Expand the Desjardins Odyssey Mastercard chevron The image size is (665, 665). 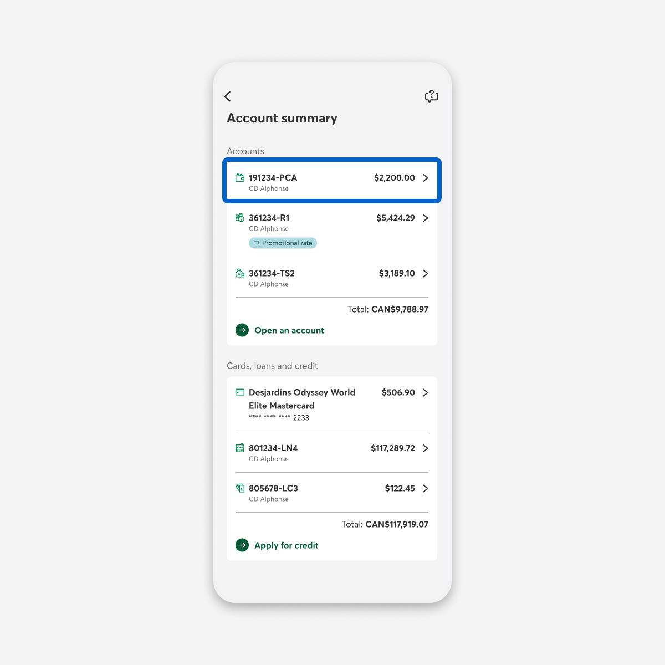click(426, 392)
